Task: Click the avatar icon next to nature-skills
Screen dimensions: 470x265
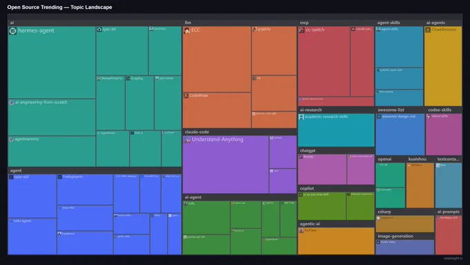Action: [429, 116]
